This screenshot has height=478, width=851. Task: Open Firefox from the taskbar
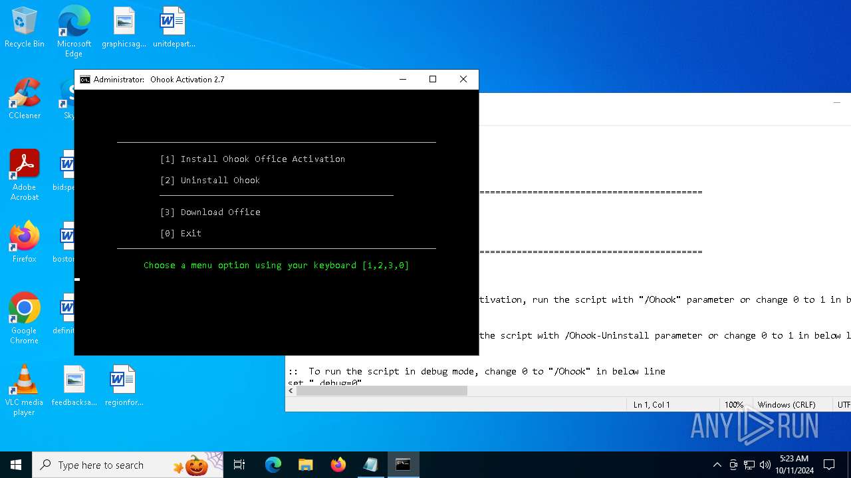click(338, 465)
